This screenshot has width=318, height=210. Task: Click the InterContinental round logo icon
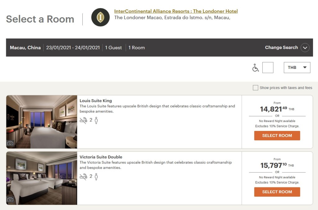100,17
